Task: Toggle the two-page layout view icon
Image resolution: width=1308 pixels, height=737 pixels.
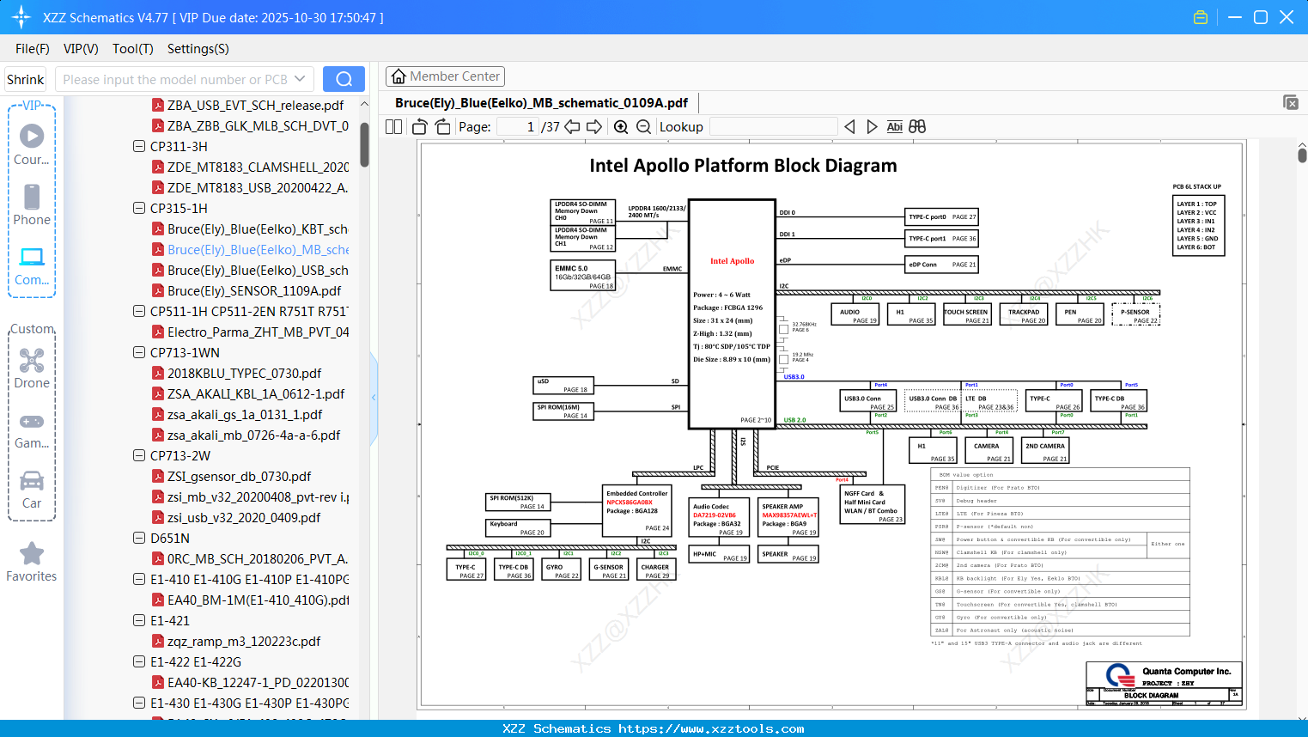Action: 394,127
